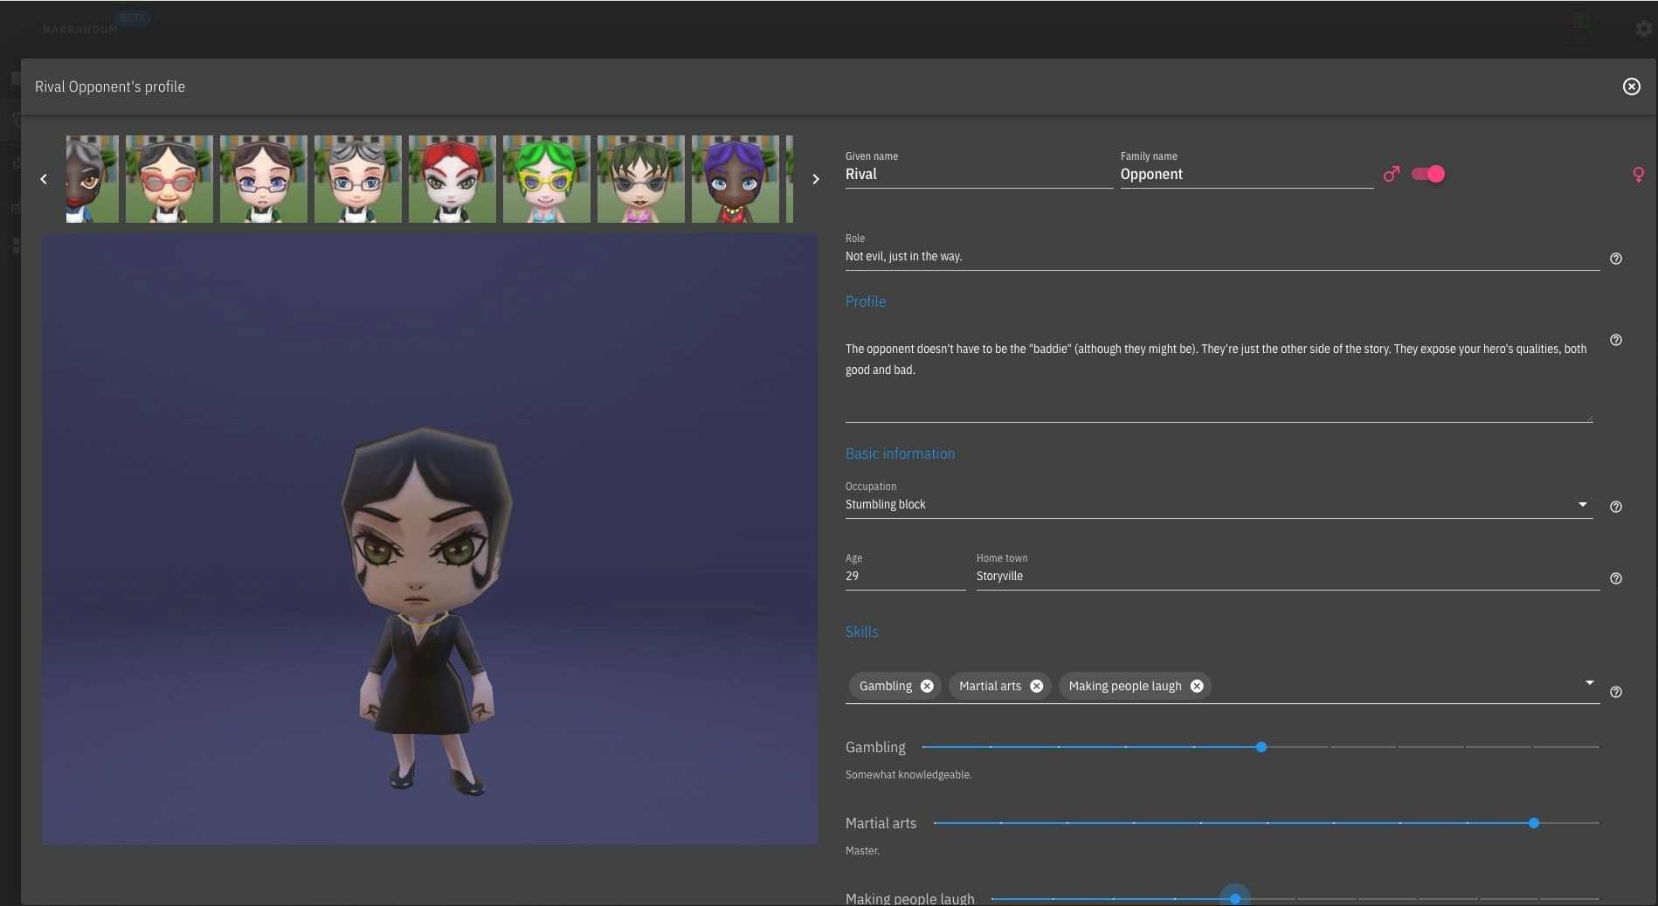Screen dimensions: 1658x906
Task: Open help for the Skills field
Action: click(1616, 692)
